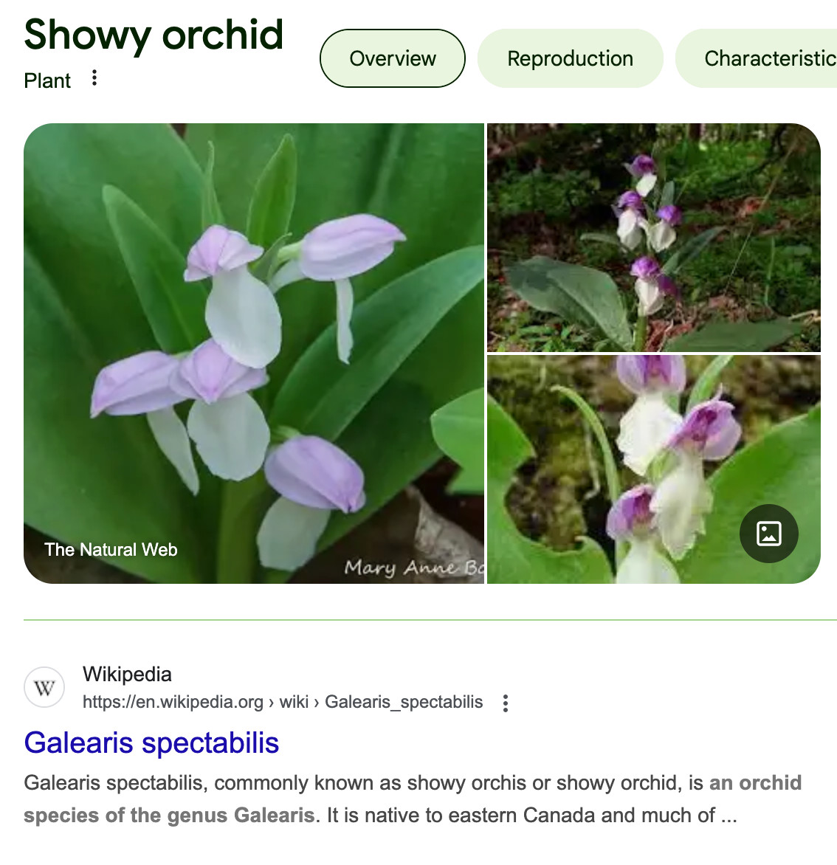The image size is (837, 865).
Task: Open the three-dot menu beside Plant
Action: point(94,77)
